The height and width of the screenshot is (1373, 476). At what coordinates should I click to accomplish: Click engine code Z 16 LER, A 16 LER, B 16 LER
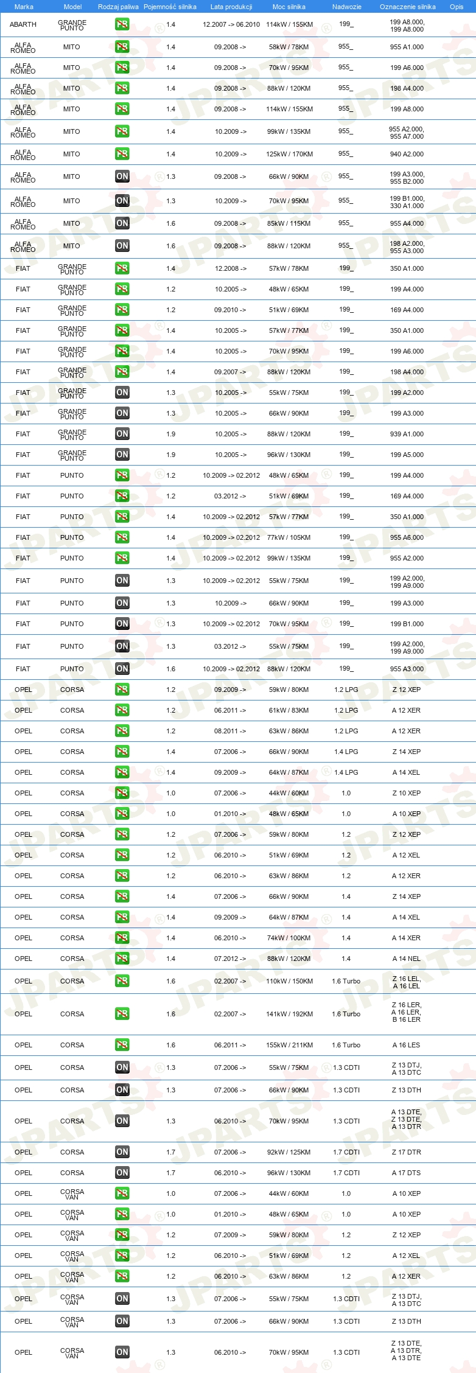pos(407,1012)
